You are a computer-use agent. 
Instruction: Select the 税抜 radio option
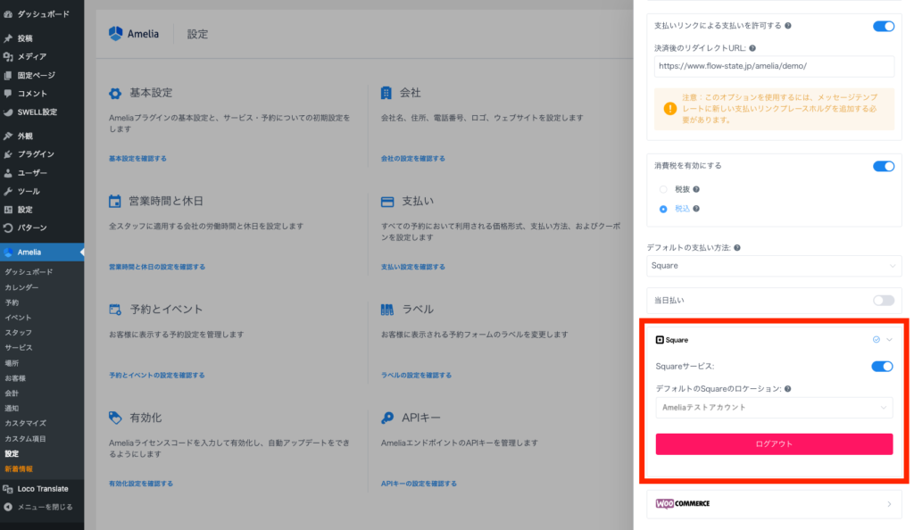point(662,189)
